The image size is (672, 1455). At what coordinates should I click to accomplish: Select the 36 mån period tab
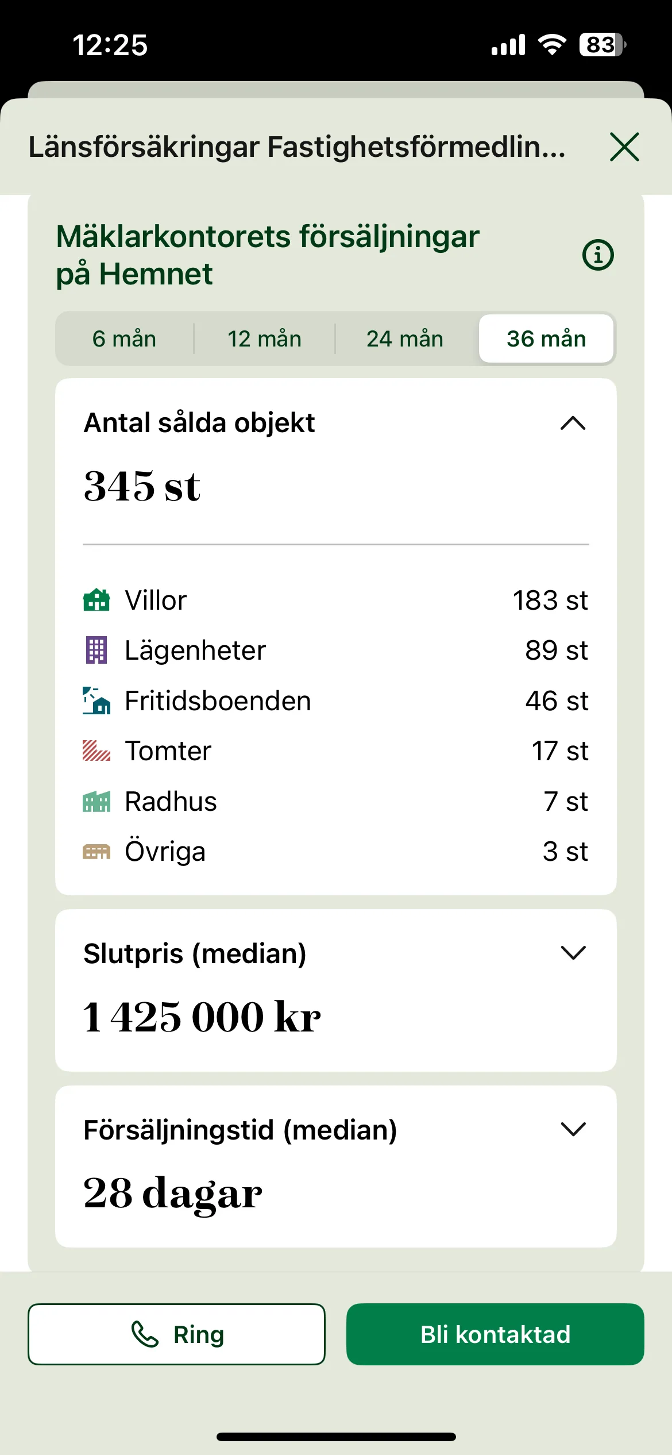(546, 339)
